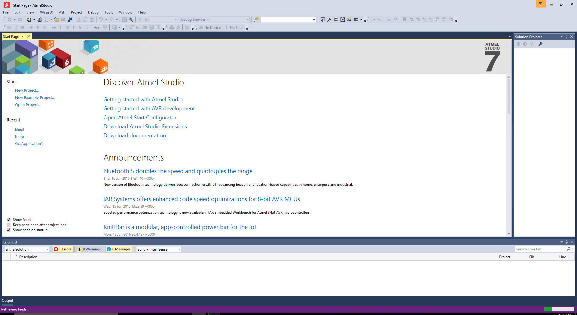Screen dimensions: 577x315
Task: Open the find combo box dropdown
Action: pos(314,20)
